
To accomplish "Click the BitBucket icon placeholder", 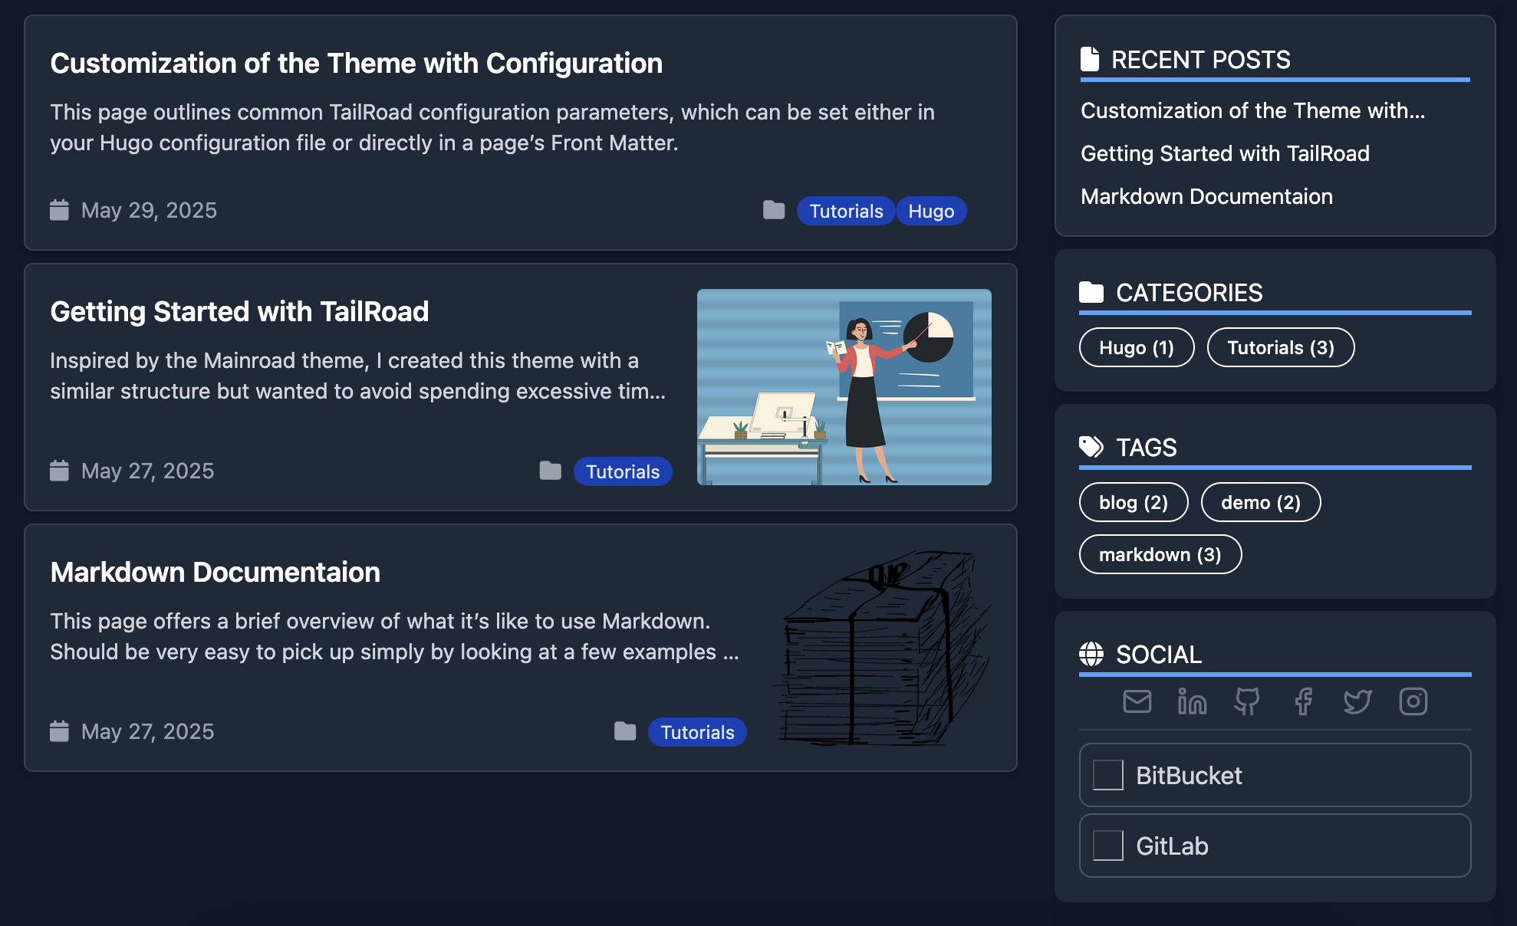I will [x=1107, y=775].
